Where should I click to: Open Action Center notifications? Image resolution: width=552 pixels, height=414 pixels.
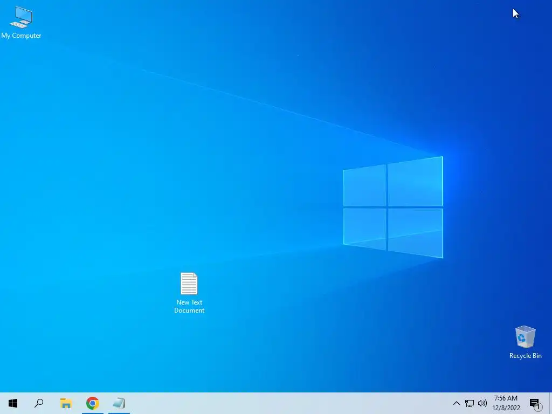pos(535,403)
